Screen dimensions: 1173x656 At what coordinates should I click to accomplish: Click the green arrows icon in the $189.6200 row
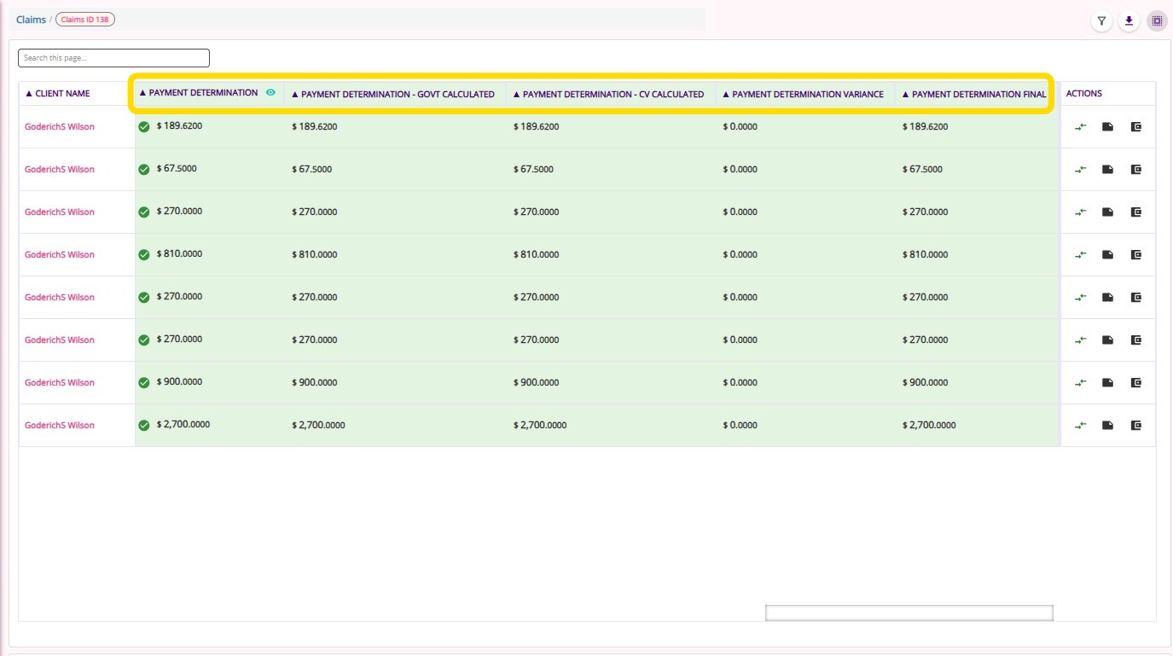click(x=1080, y=127)
